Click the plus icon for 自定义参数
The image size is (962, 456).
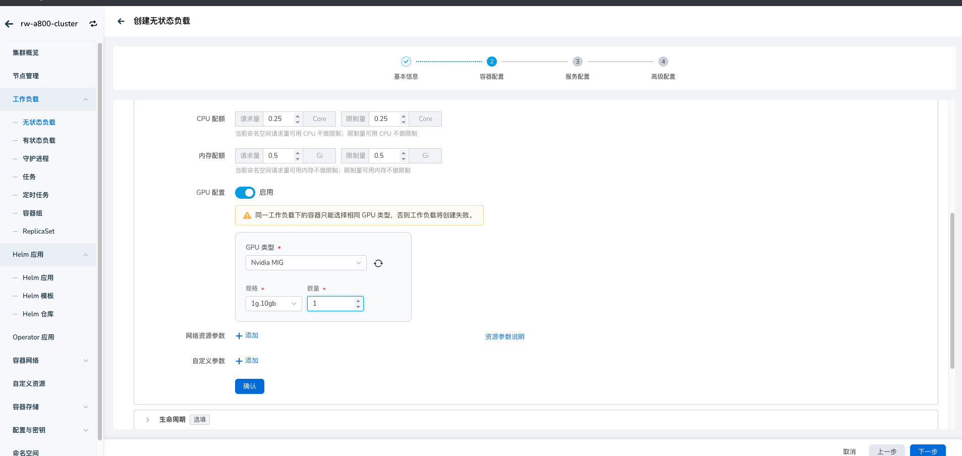point(239,361)
